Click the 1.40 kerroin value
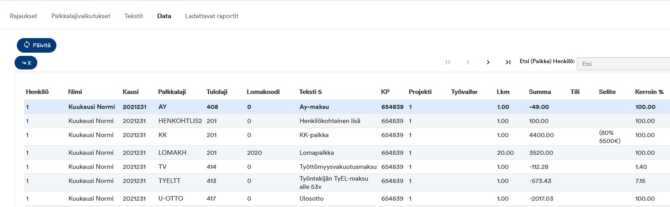 [641, 167]
